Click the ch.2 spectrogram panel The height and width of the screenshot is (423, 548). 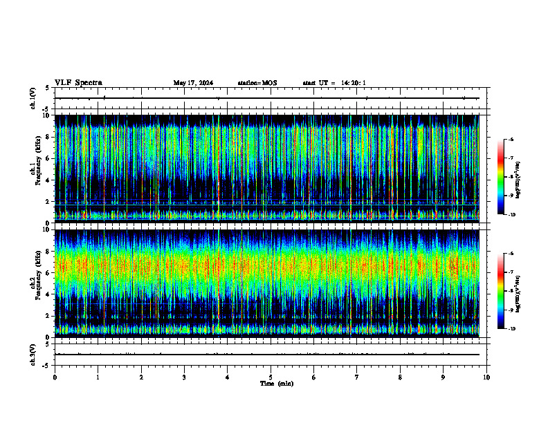267,283
